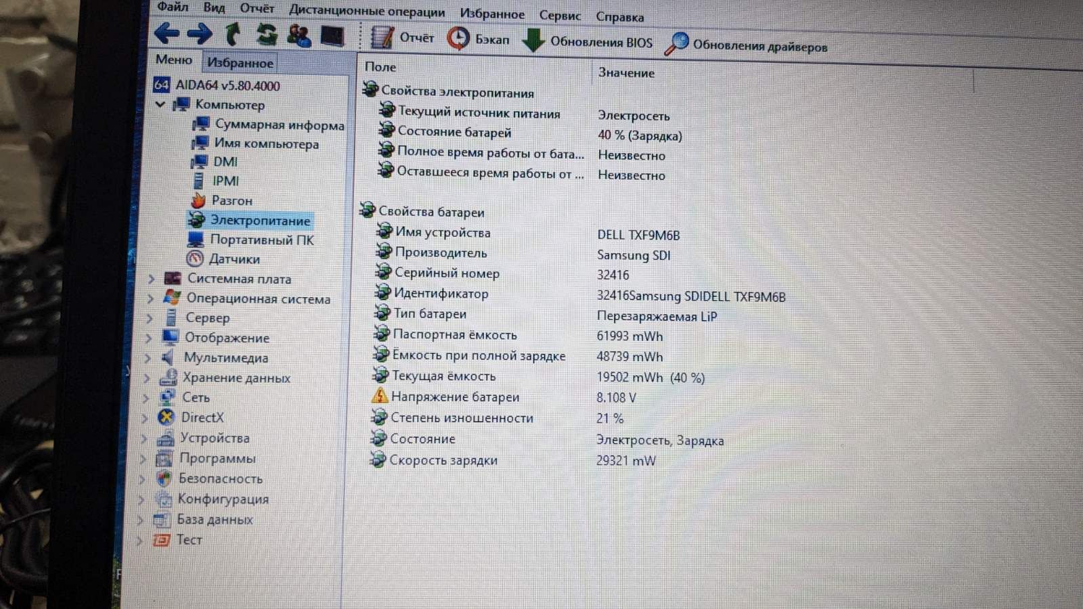
Task: Open the Дистанционные операции menu
Action: pos(367,11)
